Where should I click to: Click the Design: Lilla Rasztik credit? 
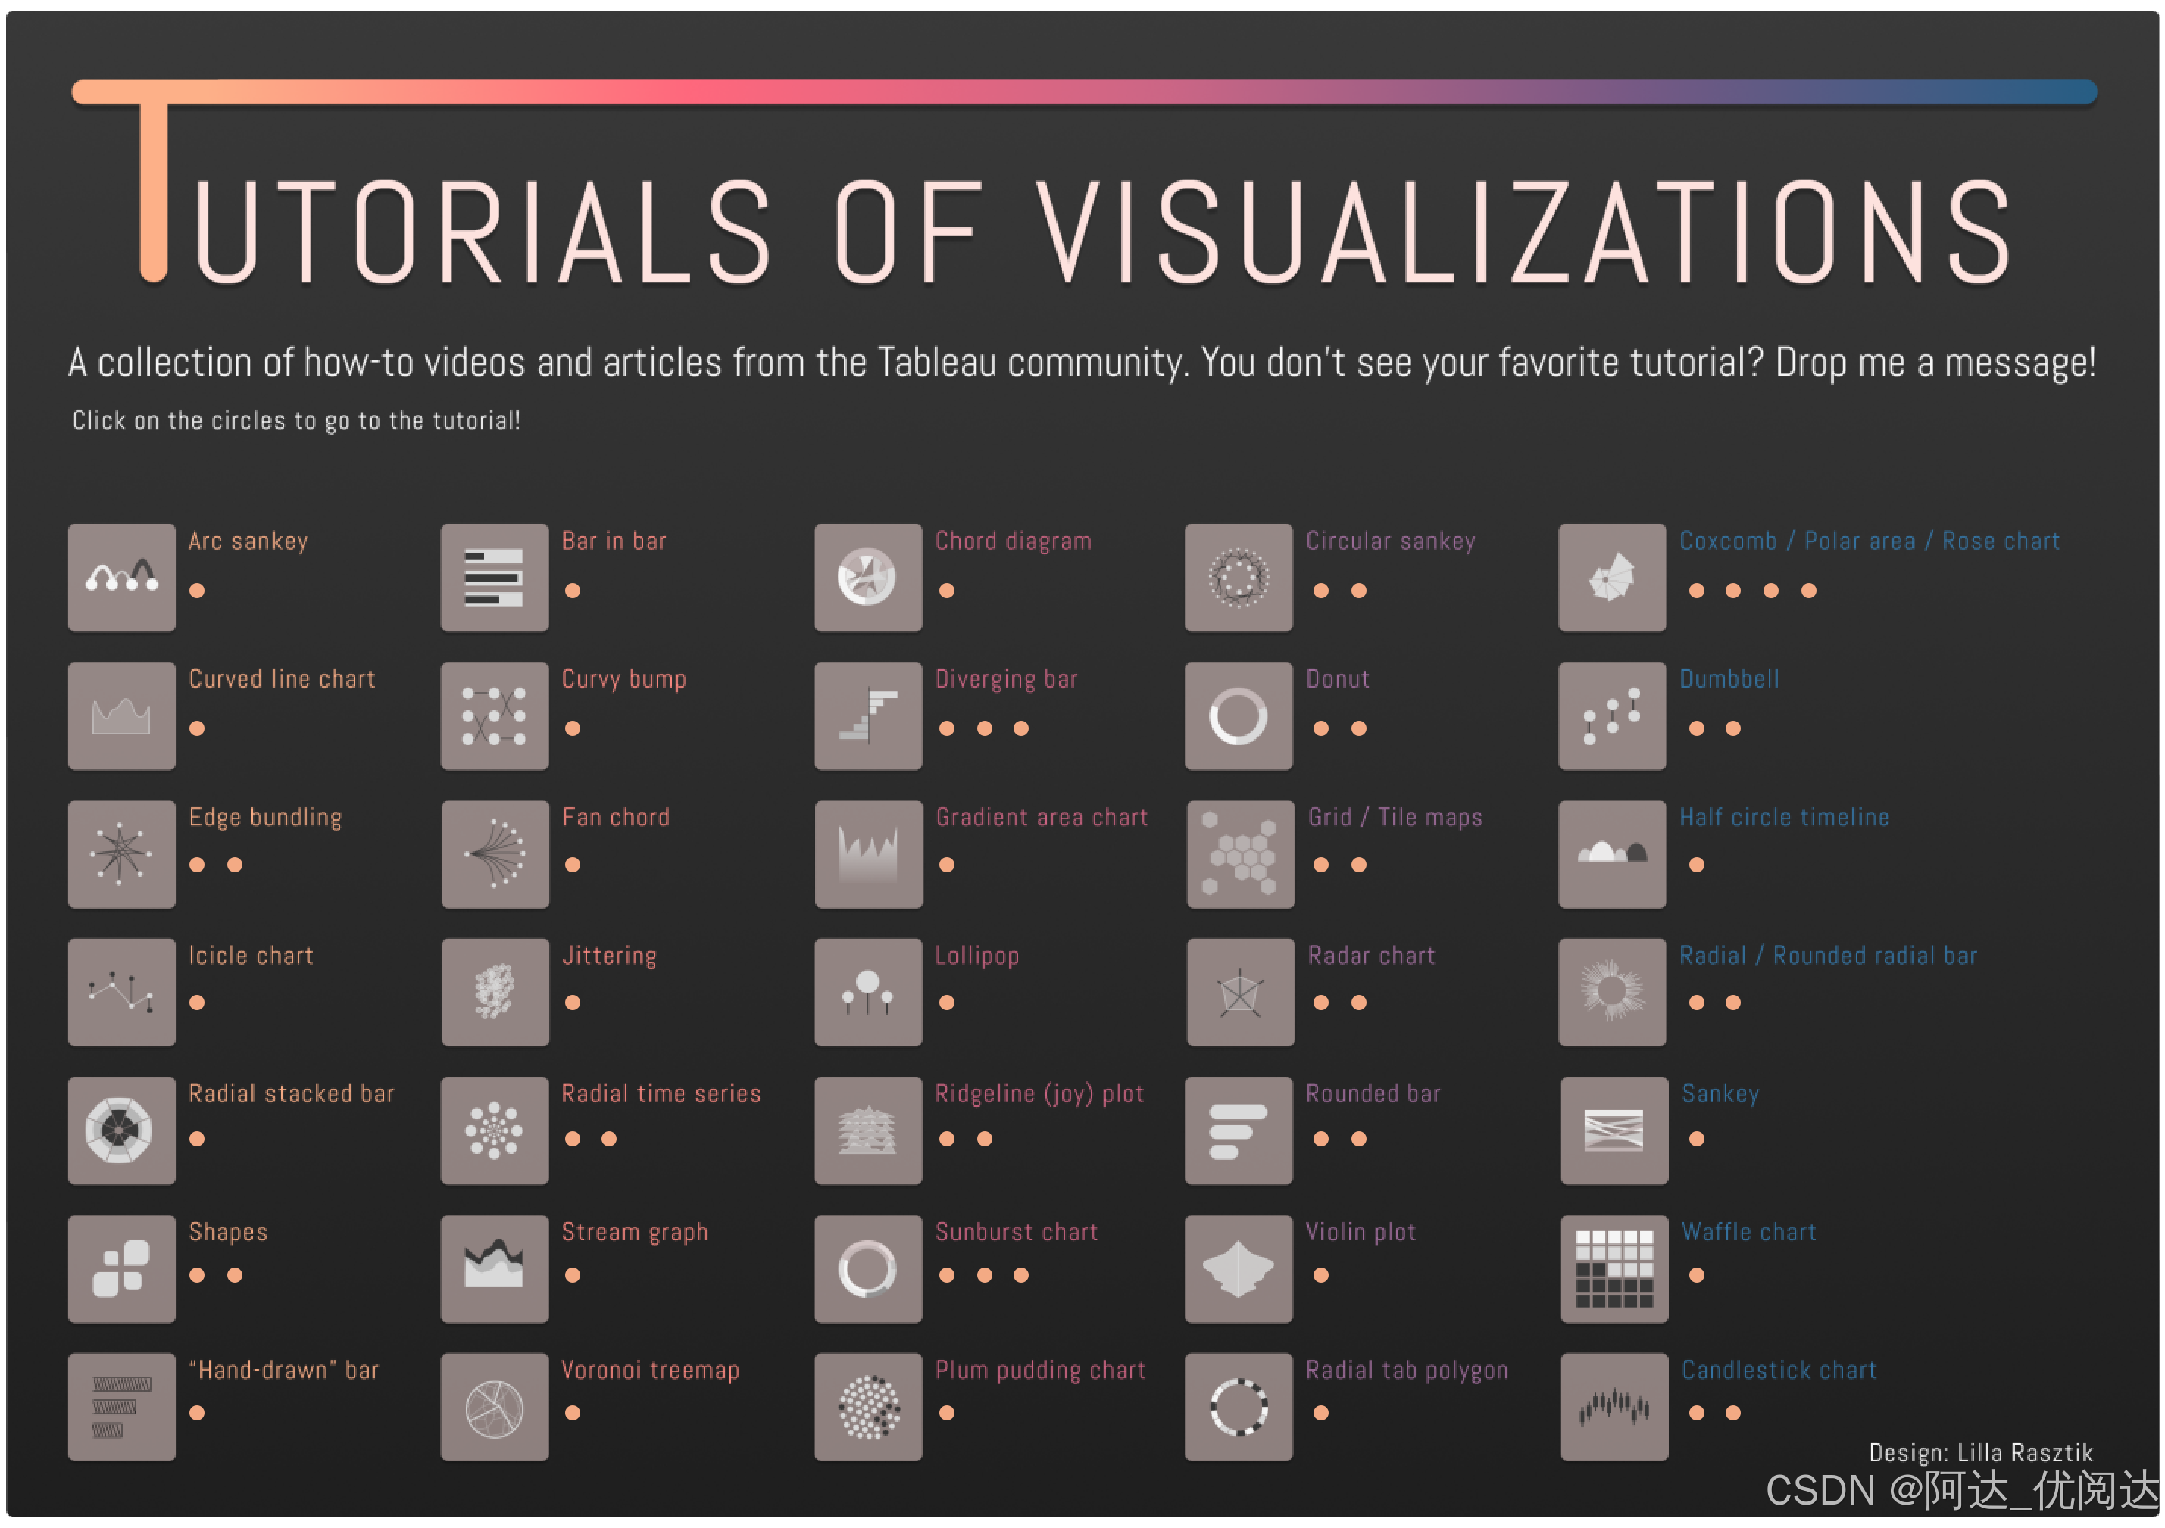(1980, 1452)
